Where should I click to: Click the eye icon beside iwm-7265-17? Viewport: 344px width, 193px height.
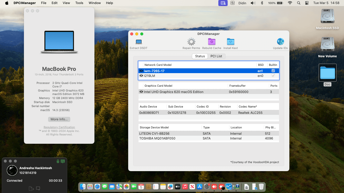141,71
